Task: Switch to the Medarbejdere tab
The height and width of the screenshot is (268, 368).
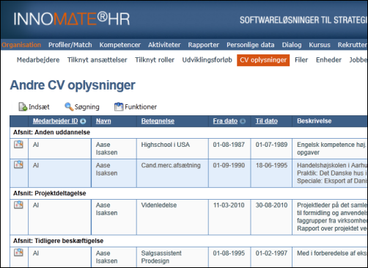Action: coord(38,60)
